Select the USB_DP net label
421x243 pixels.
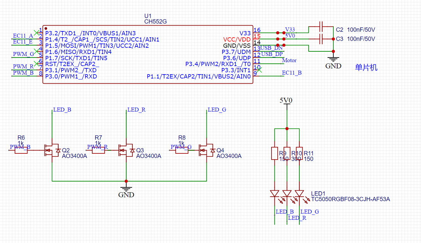pyautogui.click(x=272, y=54)
